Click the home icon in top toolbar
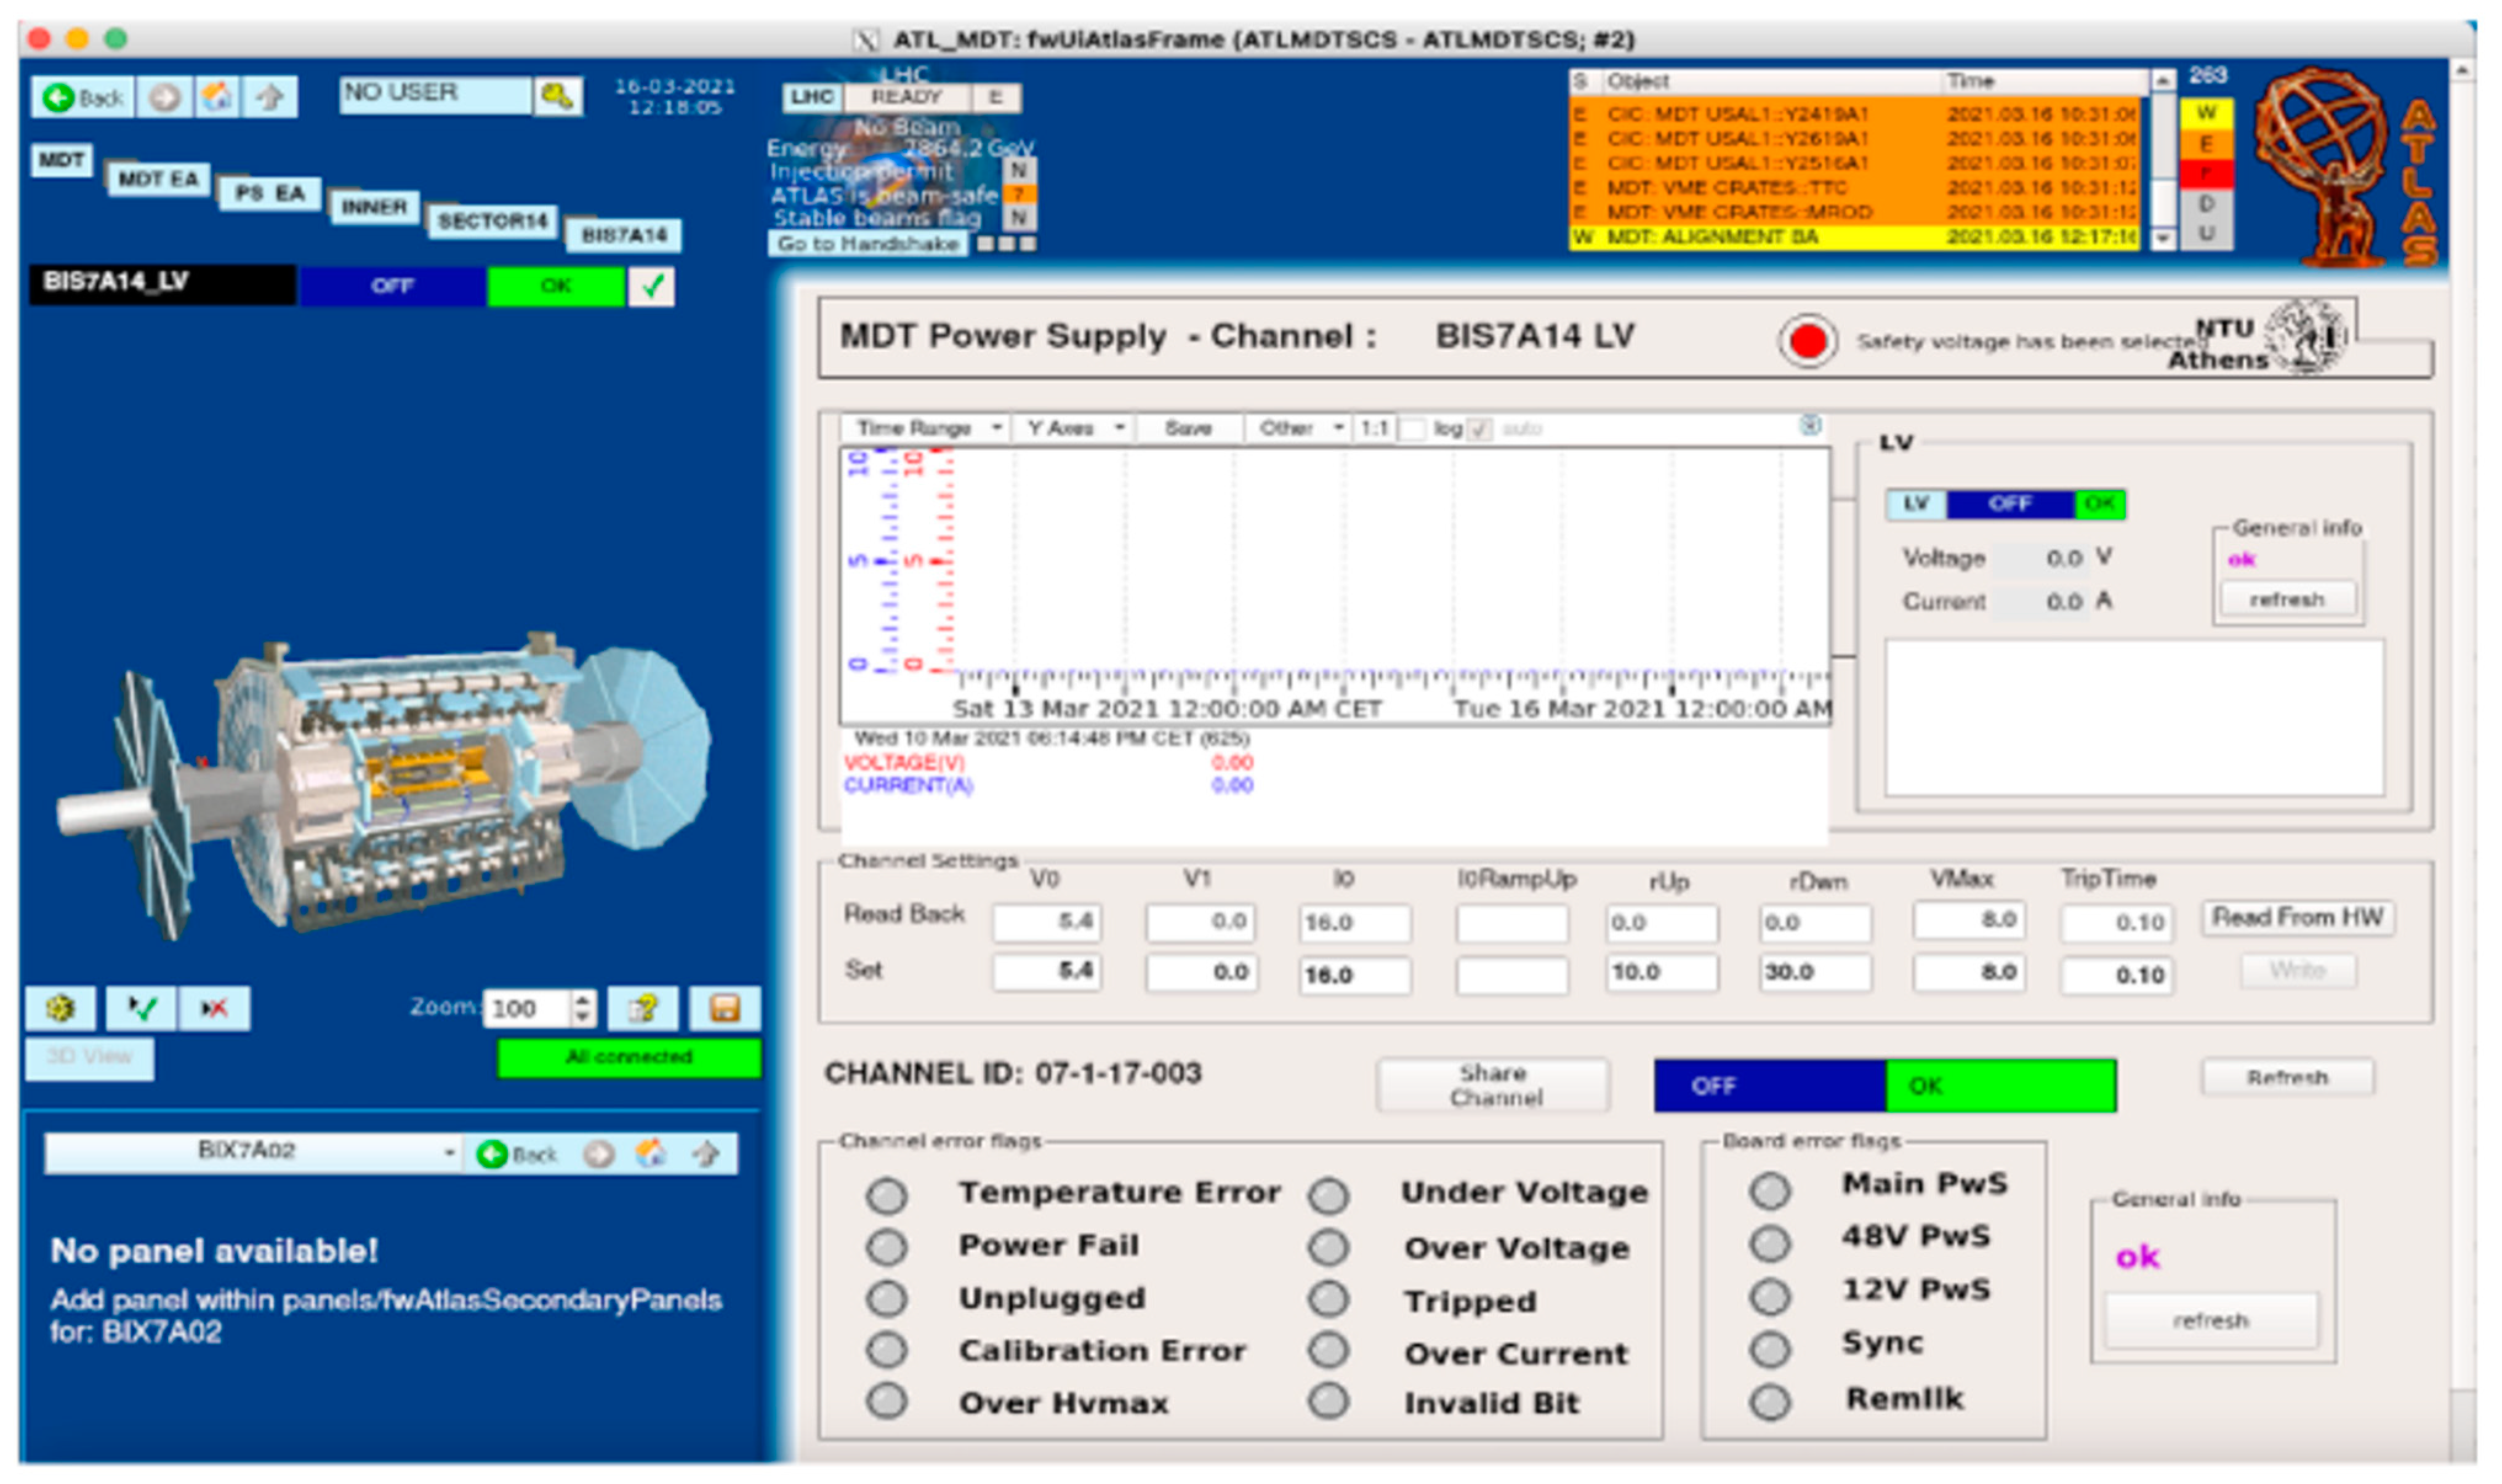The height and width of the screenshot is (1484, 2502). pos(217,97)
